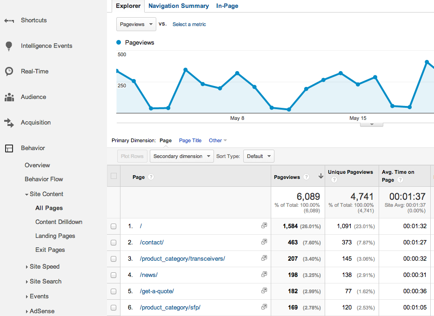Switch to the In-Page tab
The height and width of the screenshot is (316, 434).
click(227, 6)
